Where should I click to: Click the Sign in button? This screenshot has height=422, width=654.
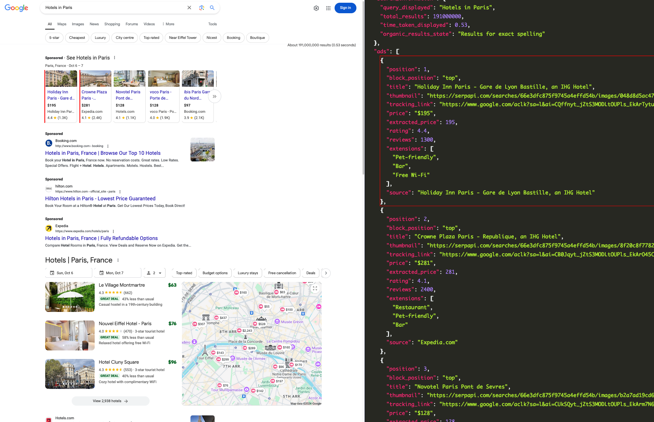pyautogui.click(x=346, y=8)
